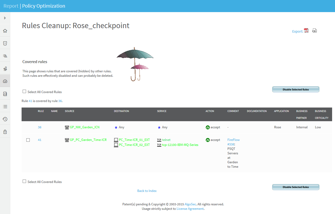
Task: Export report as CSV
Action: [314, 30]
